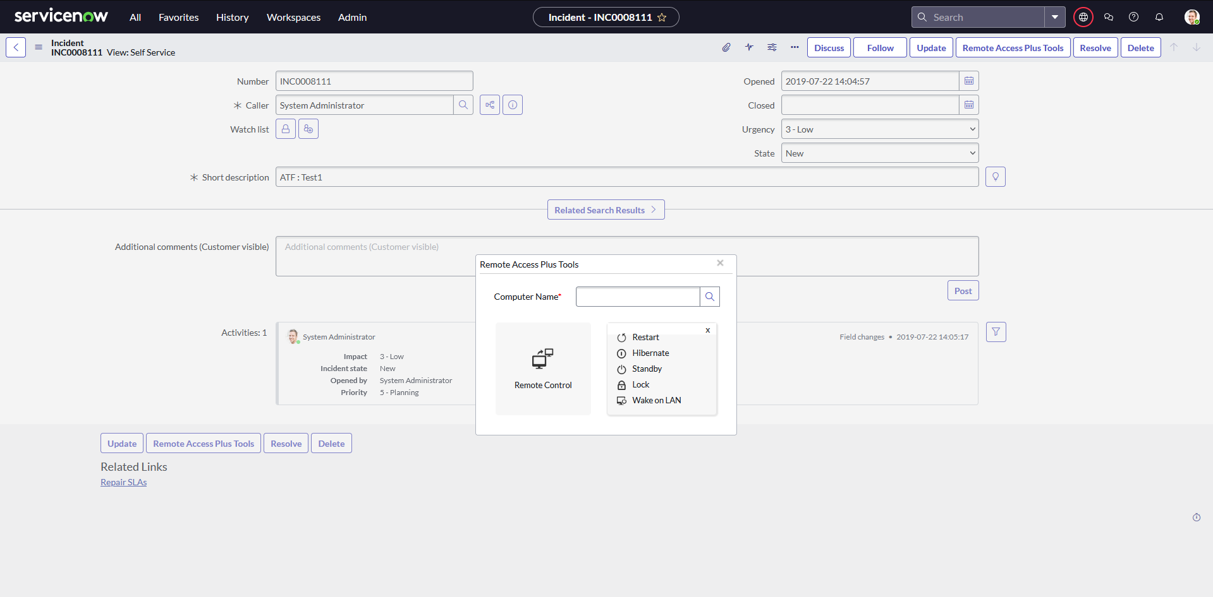Screen dimensions: 1213x597
Task: Open the activity stream icon
Action: coord(749,47)
